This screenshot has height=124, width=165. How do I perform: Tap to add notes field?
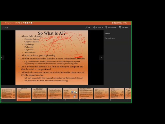point(110,38)
